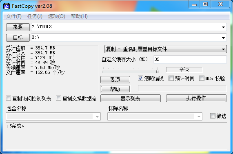Click the 执行操作 button
The height and width of the screenshot is (154, 233).
[196, 98]
